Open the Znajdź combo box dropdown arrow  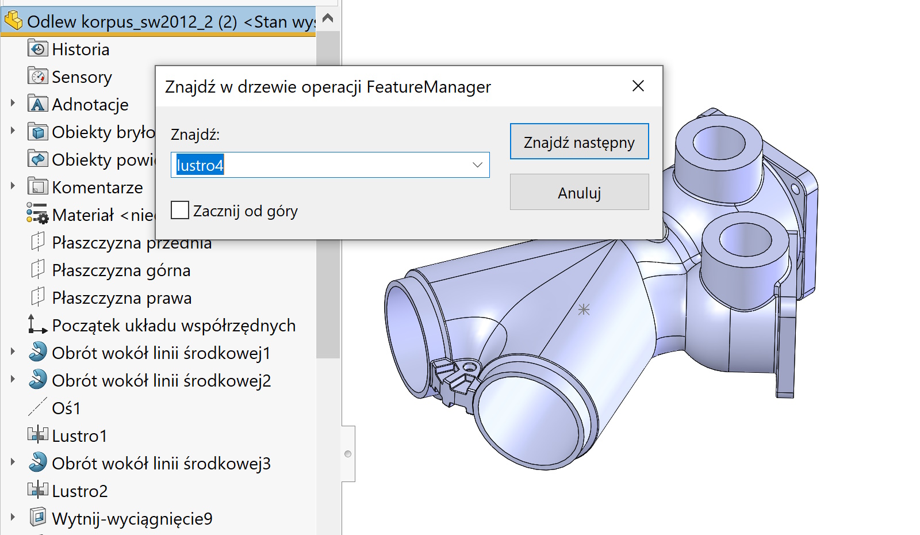coord(477,165)
